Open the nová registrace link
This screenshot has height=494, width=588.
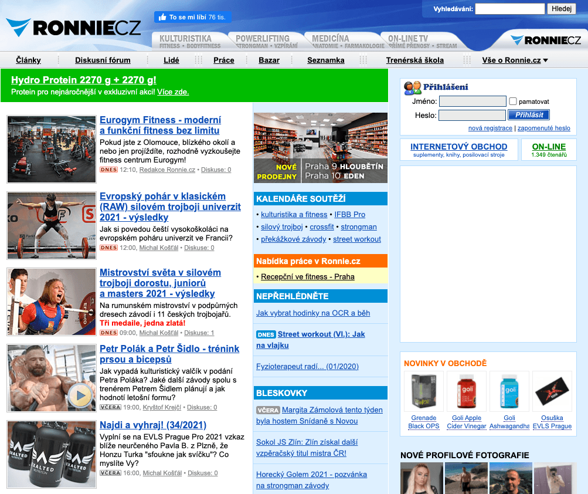pyautogui.click(x=490, y=128)
